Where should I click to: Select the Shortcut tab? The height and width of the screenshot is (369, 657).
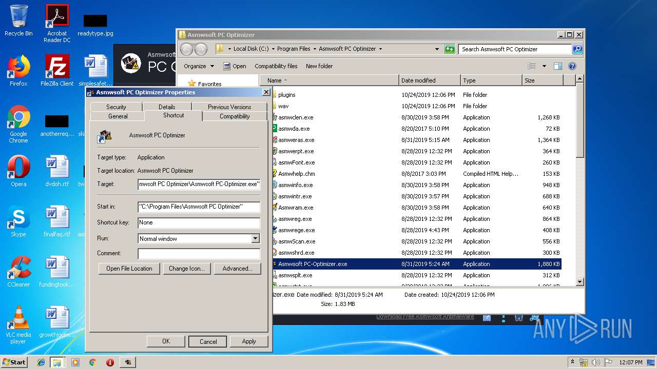[x=173, y=115]
